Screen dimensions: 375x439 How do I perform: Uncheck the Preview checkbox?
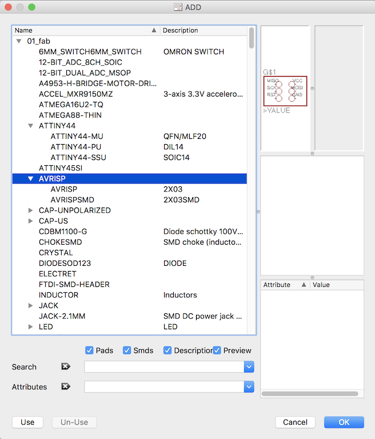217,350
